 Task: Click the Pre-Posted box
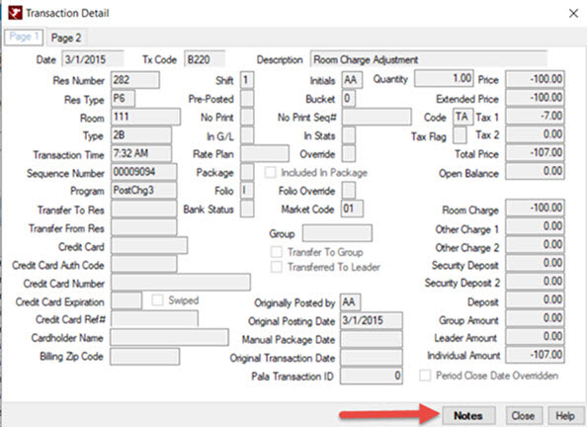pos(247,99)
